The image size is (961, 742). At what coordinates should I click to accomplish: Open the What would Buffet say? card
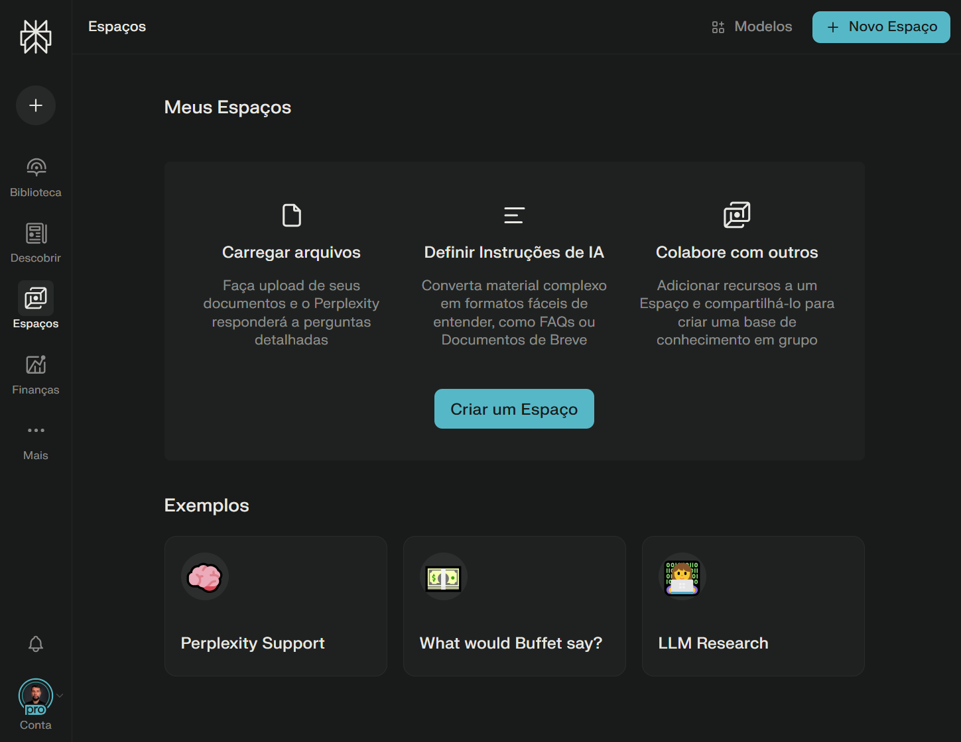514,606
